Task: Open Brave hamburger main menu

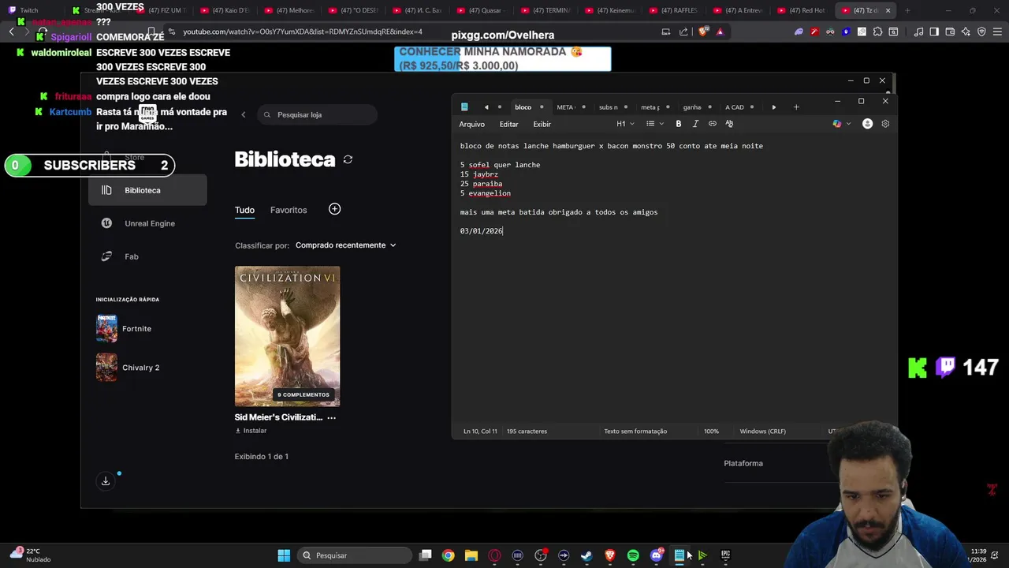Action: (x=997, y=32)
